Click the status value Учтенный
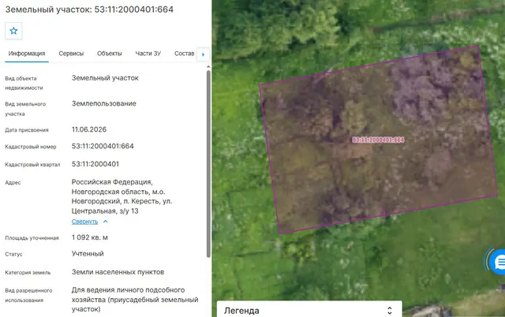 (x=88, y=254)
